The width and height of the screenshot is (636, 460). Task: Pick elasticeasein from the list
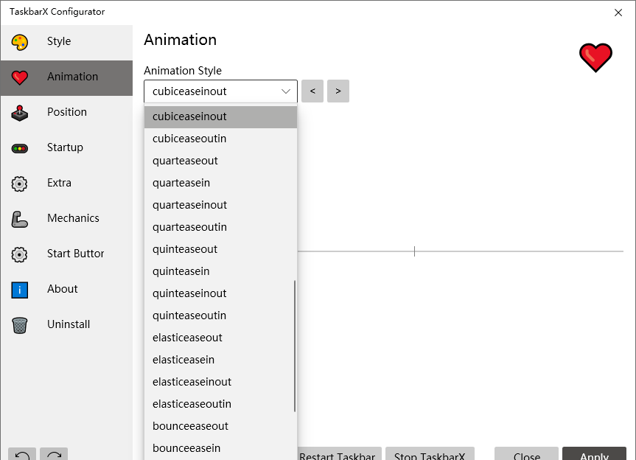220,360
